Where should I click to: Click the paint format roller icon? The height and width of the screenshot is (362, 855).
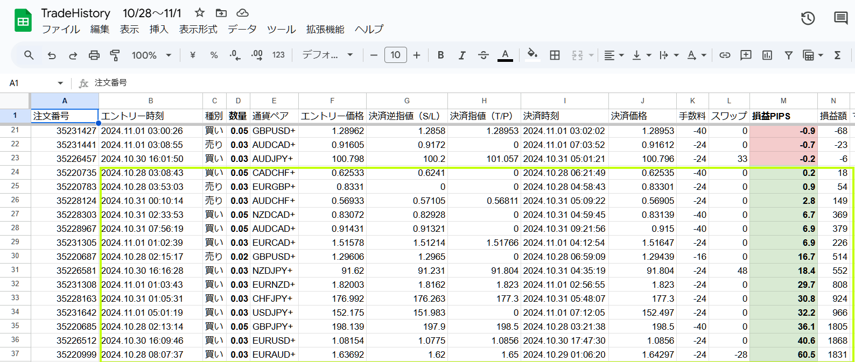(115, 55)
